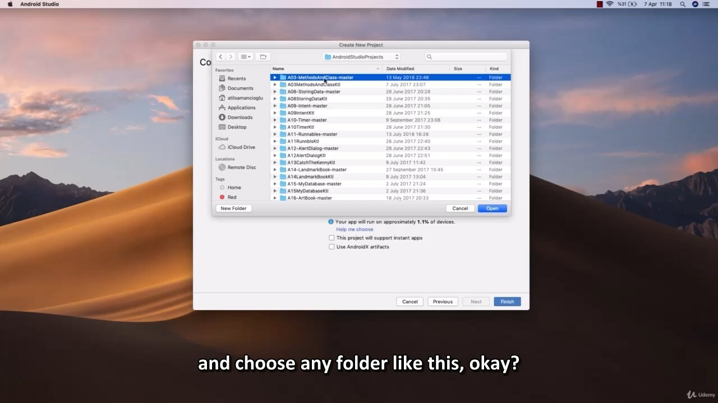This screenshot has height=403, width=718.
Task: Click the menu bar date and time
Action: point(657,4)
